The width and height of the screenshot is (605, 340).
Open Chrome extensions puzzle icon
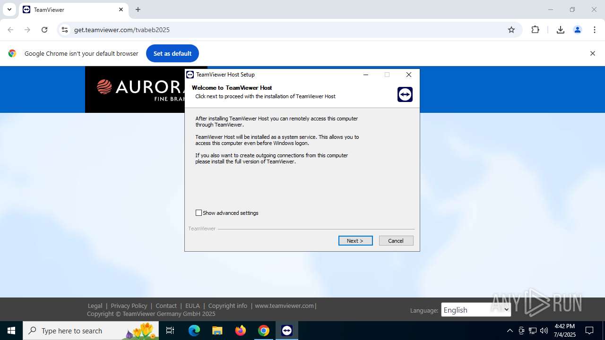[535, 30]
